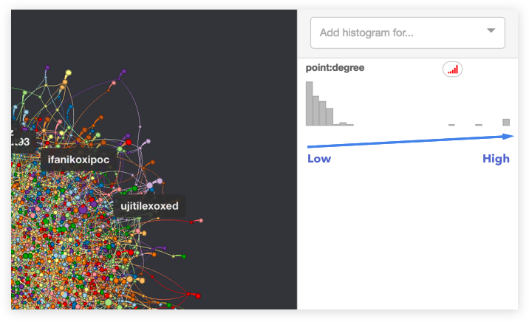Click into the Add histogram for field

[x=399, y=32]
